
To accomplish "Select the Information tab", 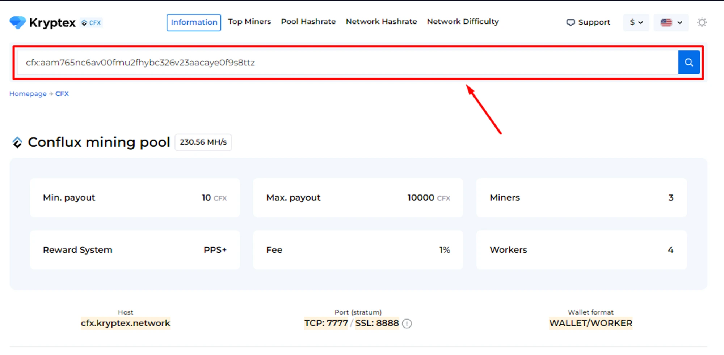I will coord(194,22).
